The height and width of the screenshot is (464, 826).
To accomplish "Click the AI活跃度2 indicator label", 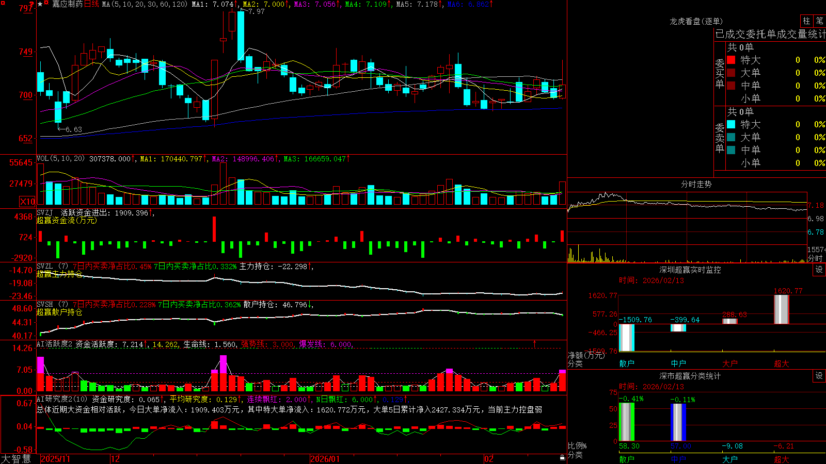I will point(55,344).
